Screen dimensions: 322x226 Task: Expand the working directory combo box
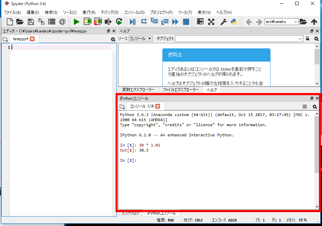click(296, 22)
